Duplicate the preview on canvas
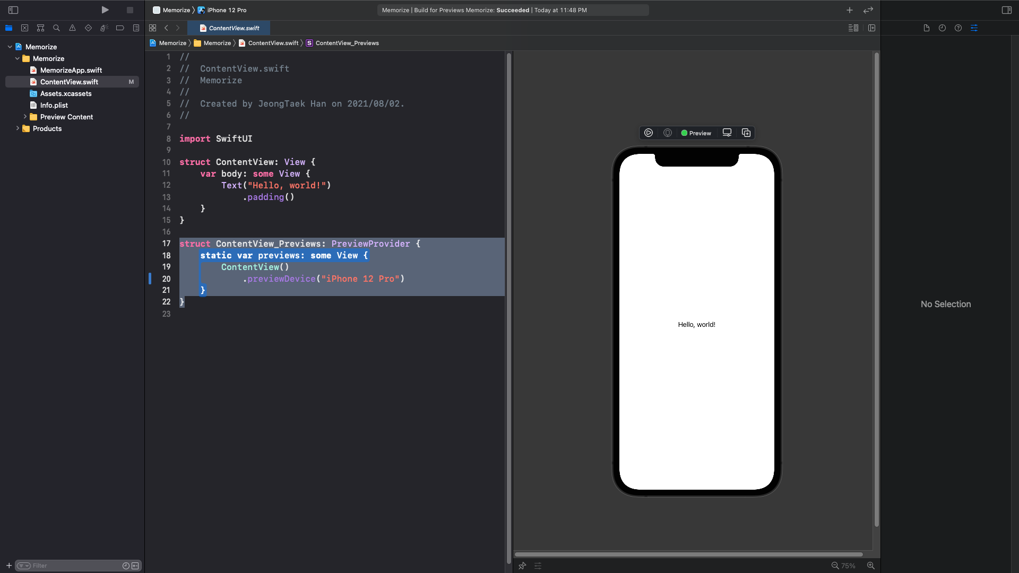The height and width of the screenshot is (573, 1019). point(746,133)
